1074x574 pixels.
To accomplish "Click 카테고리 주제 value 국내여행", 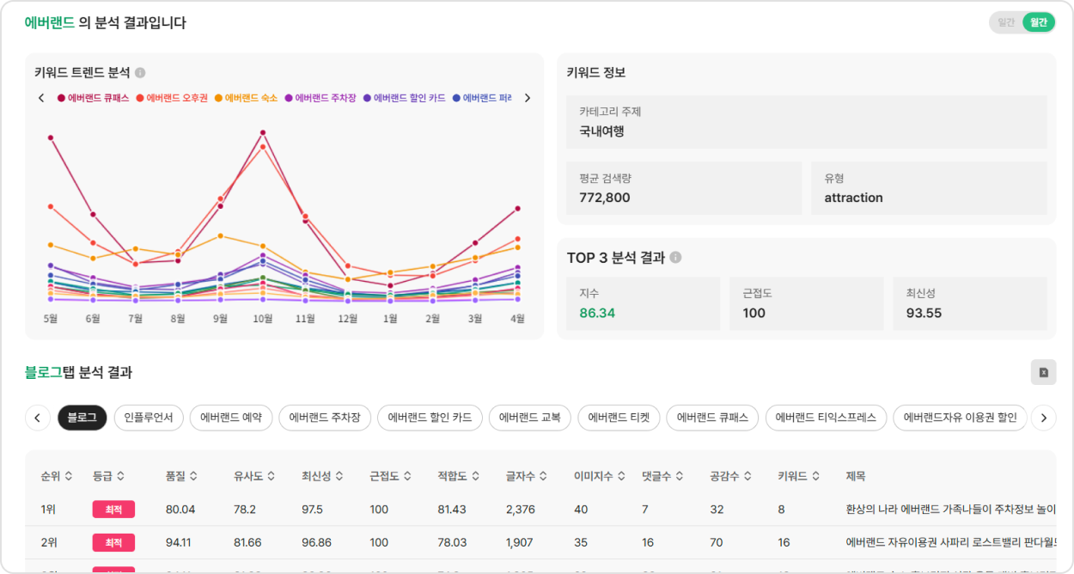I will click(x=601, y=131).
